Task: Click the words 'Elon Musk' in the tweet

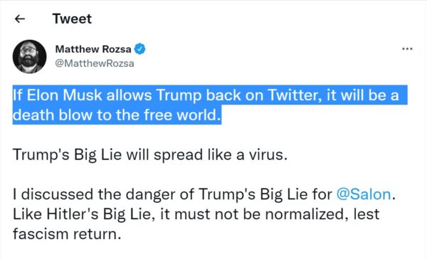Action: point(64,95)
